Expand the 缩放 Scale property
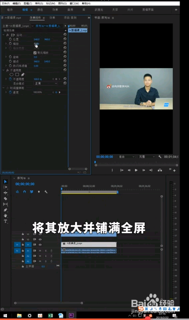This screenshot has height=320, width=189. pos(6,43)
